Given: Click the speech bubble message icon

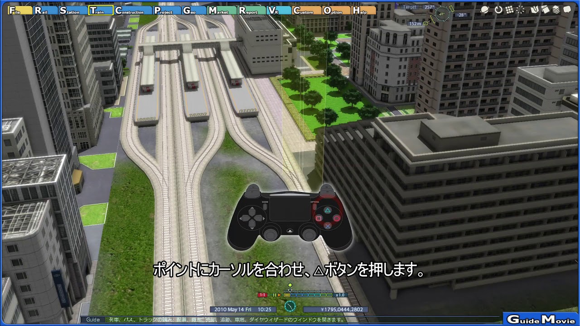Looking at the screenshot, I should [x=567, y=10].
